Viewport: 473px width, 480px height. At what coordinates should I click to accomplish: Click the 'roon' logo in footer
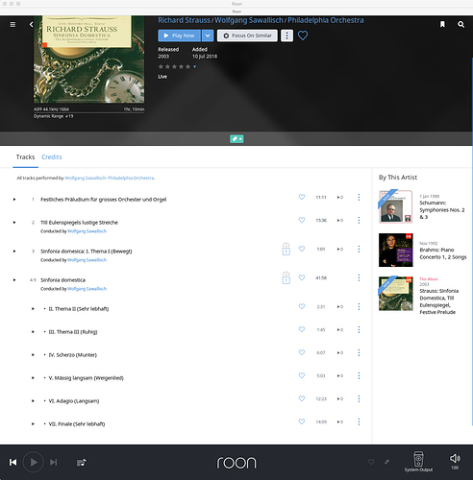[x=236, y=463]
